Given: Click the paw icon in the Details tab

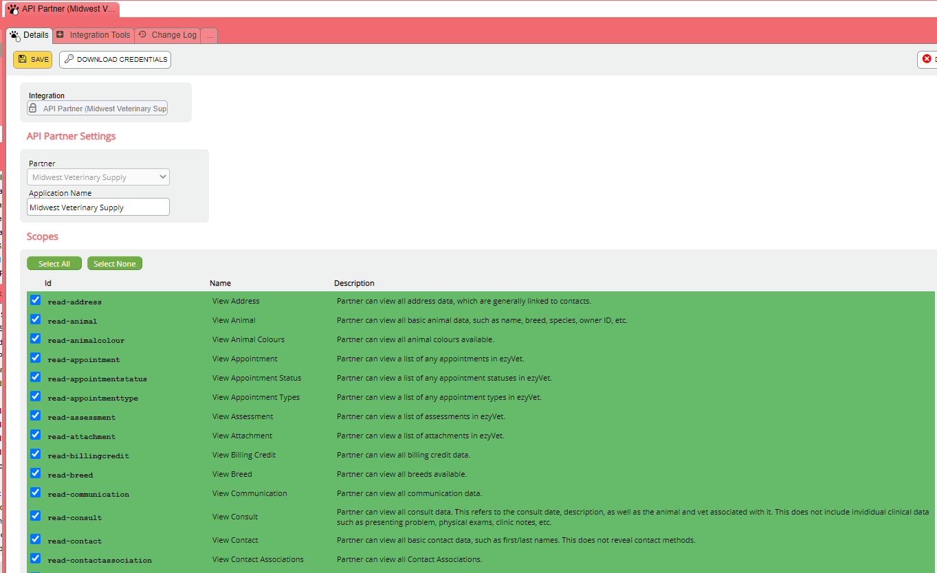Looking at the screenshot, I should click(x=14, y=36).
